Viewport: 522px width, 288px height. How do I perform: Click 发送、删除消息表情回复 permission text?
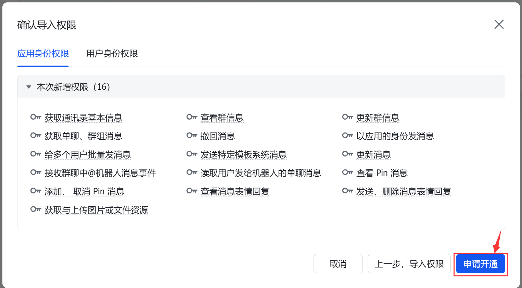[403, 192]
